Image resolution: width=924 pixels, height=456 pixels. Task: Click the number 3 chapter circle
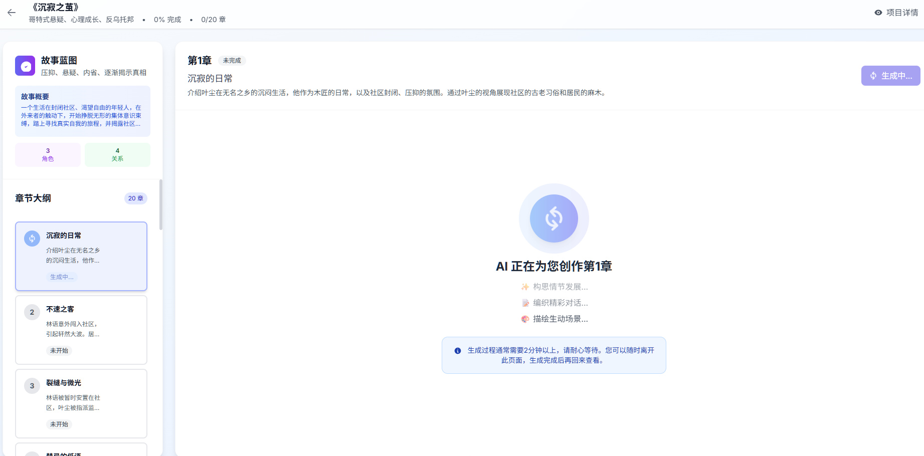click(32, 386)
